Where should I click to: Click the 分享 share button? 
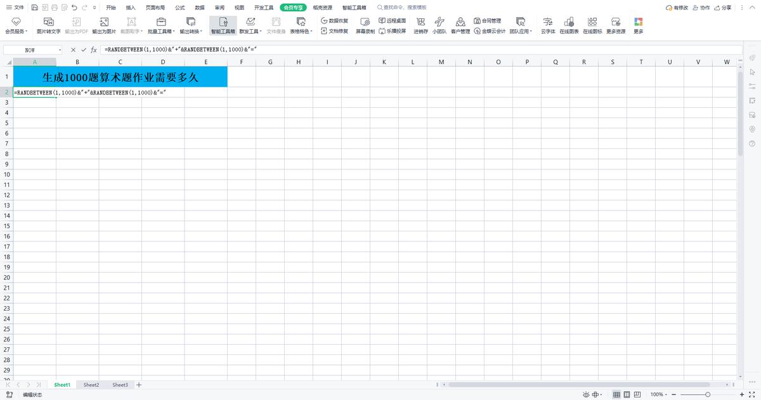point(723,8)
